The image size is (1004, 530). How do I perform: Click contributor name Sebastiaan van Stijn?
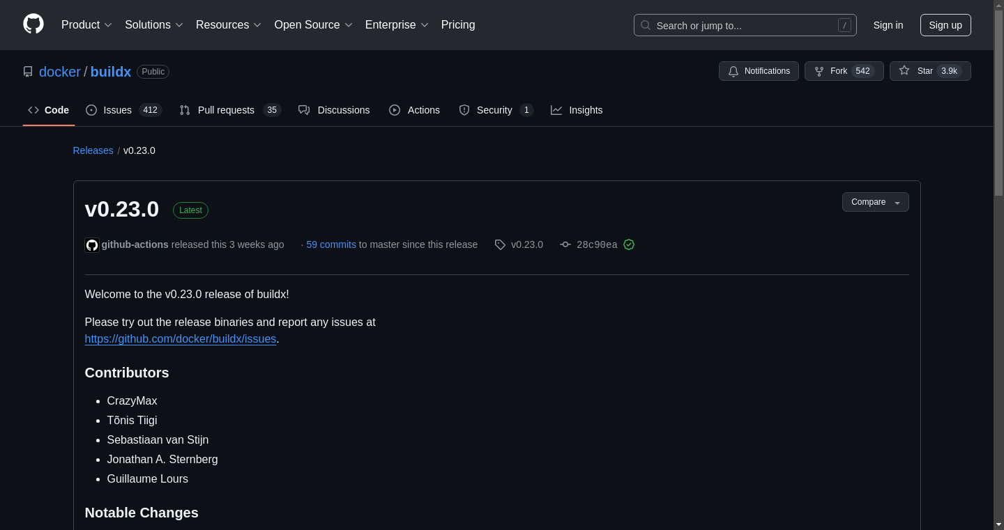158,440
